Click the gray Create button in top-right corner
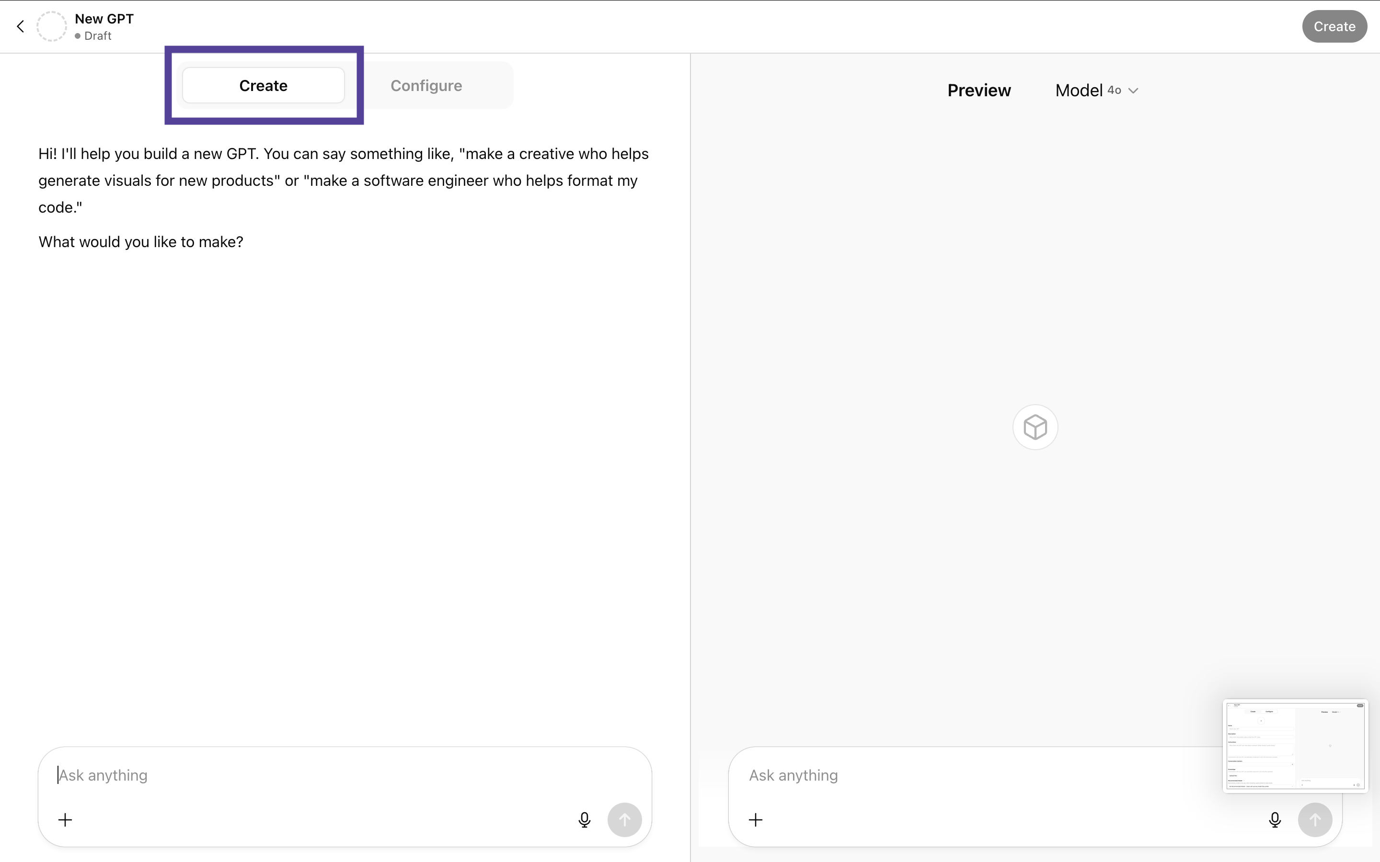 point(1334,26)
